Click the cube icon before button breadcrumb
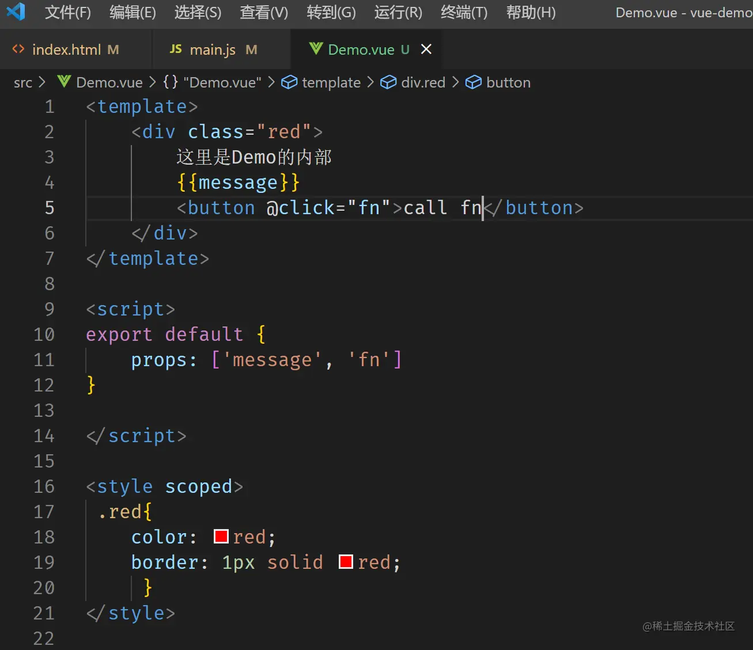 (x=474, y=82)
